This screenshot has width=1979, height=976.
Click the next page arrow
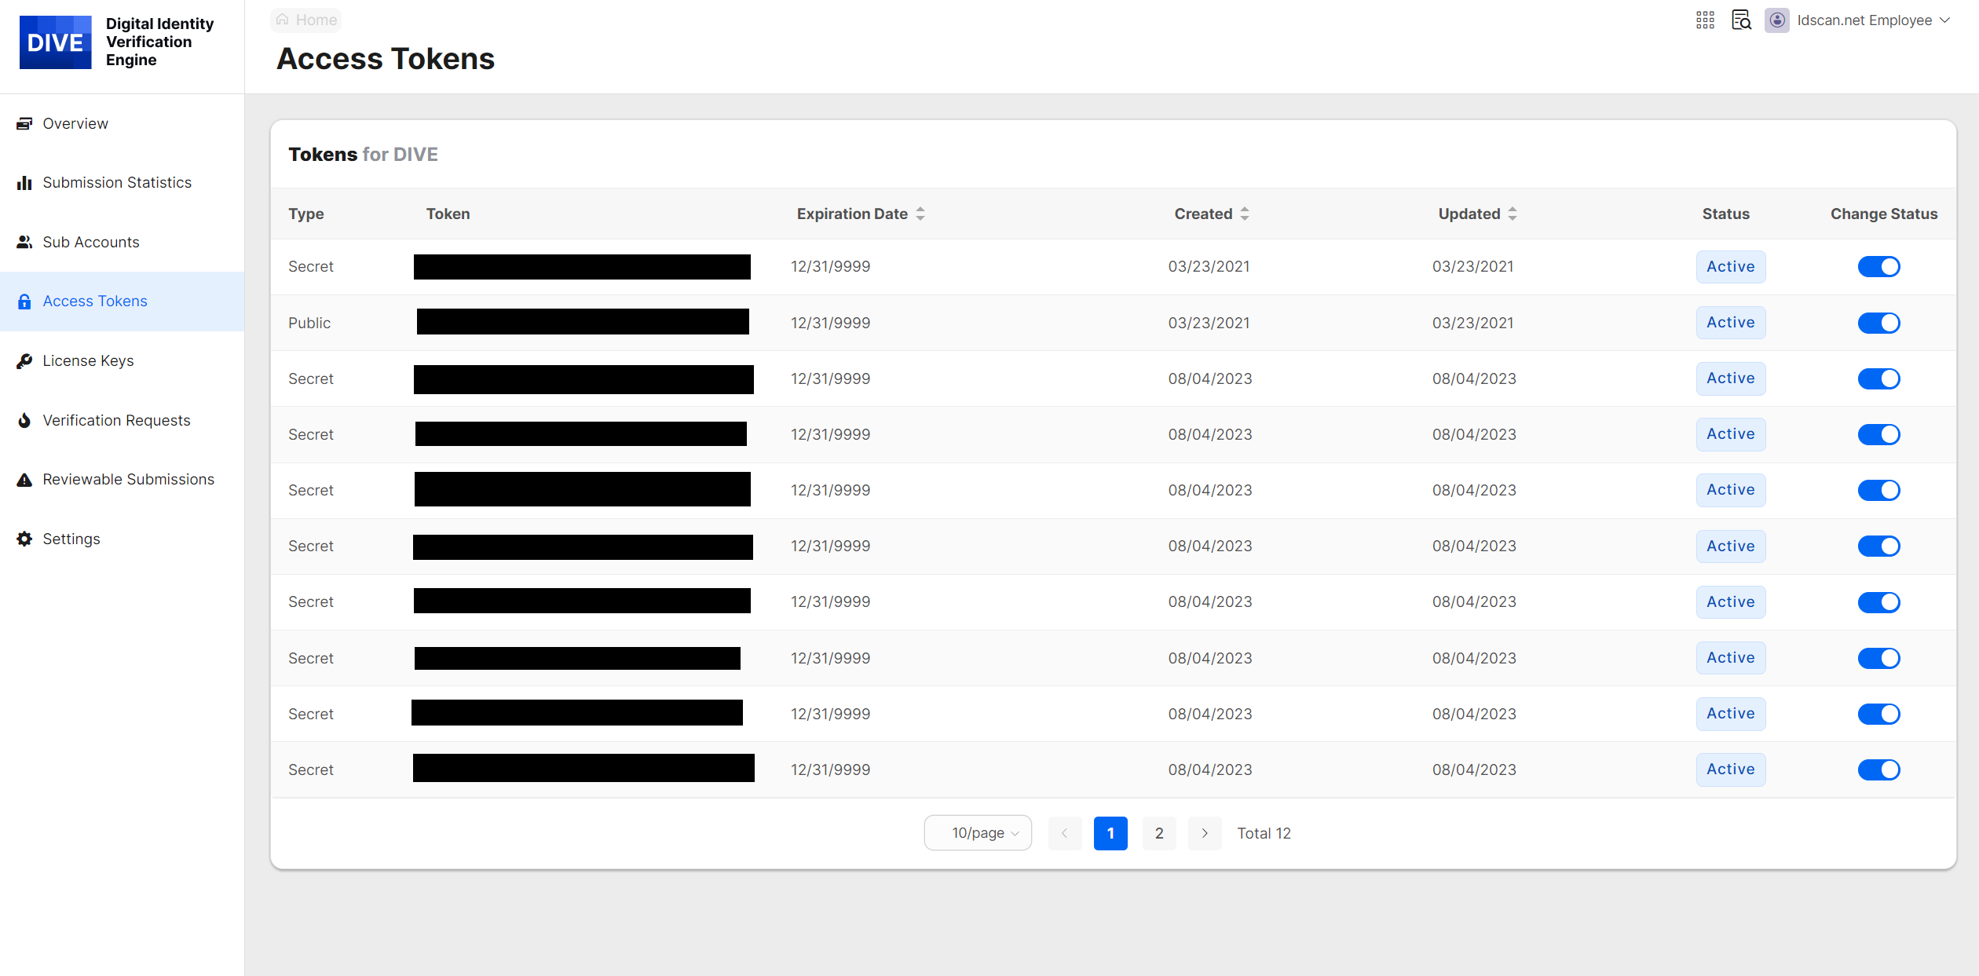pos(1205,833)
